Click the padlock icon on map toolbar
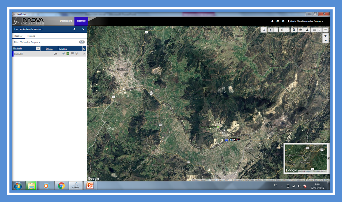Viewport: 342px width, 202px height. 294,30
